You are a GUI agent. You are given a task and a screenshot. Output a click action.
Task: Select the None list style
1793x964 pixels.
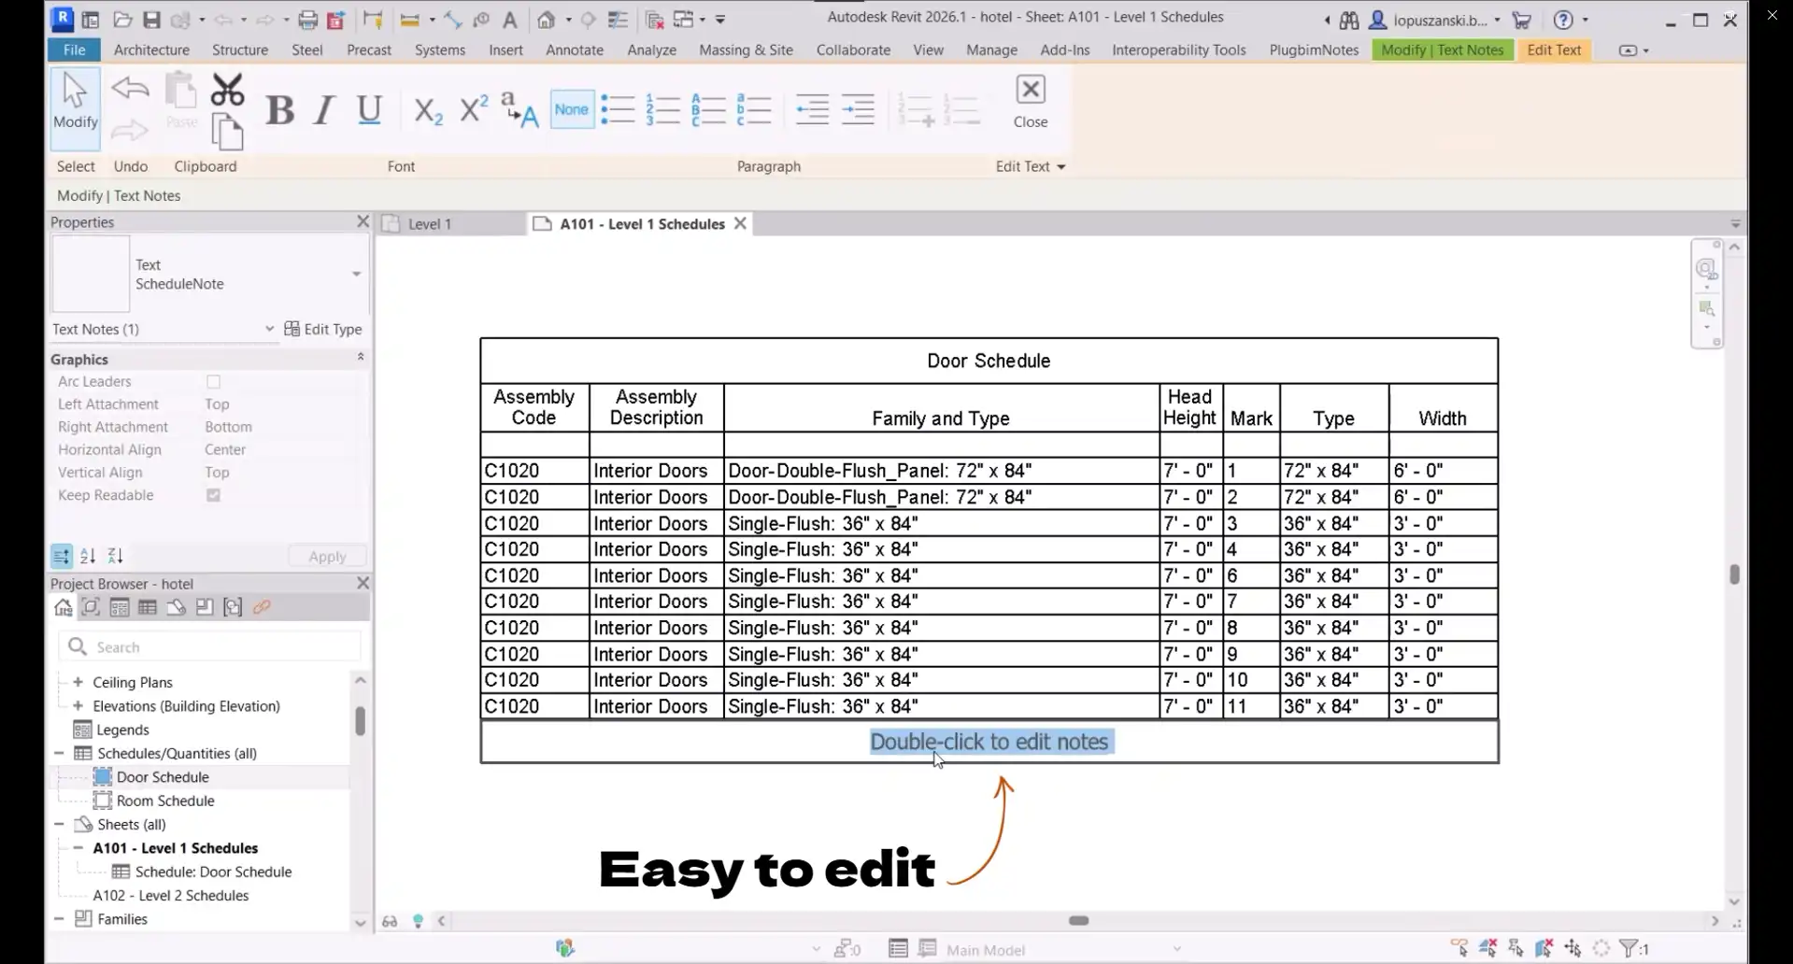pos(572,109)
